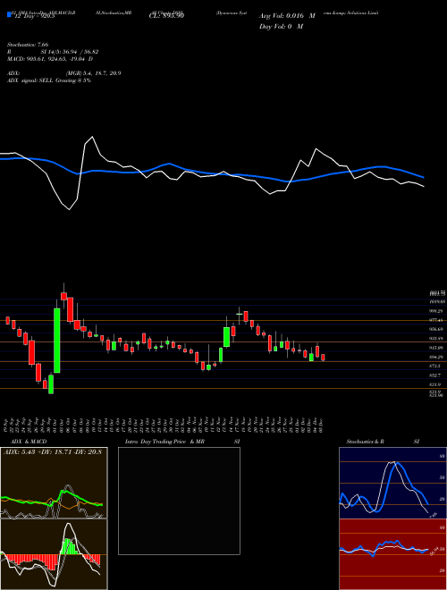Click the empty Intra Day Trading chart box
The image size is (447, 590).
click(179, 501)
